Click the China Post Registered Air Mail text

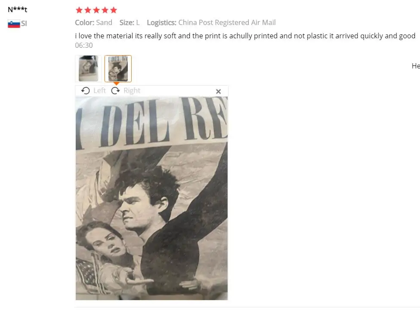[x=227, y=22]
